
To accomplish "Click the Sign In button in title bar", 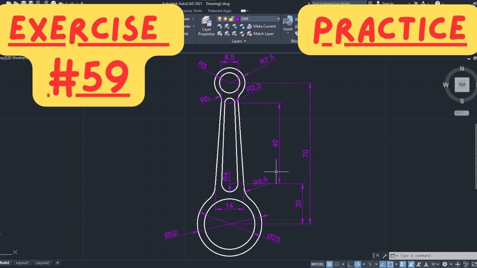I will (385, 3).
